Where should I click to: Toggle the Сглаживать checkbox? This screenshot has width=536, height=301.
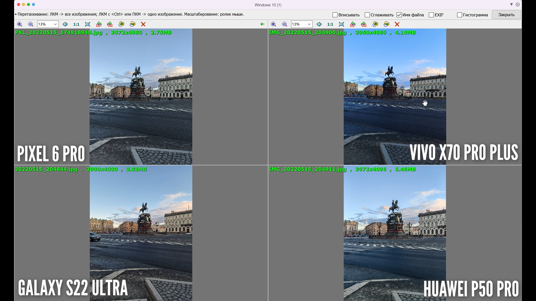tap(367, 15)
